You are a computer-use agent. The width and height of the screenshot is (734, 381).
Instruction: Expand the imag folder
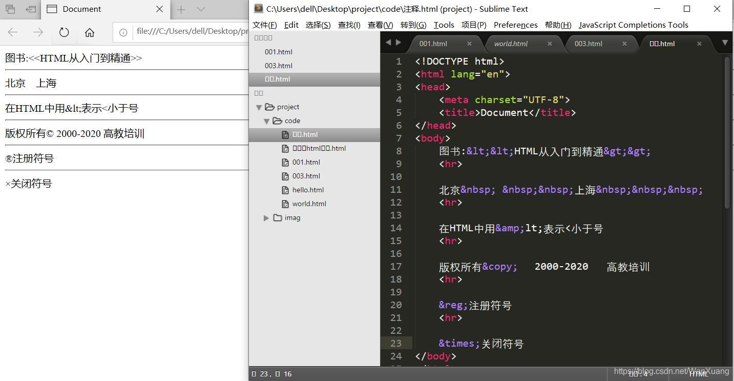pyautogui.click(x=266, y=218)
